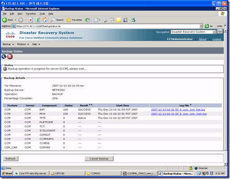Open the Edit menu
Screen dimensions: 230x179
point(12,14)
